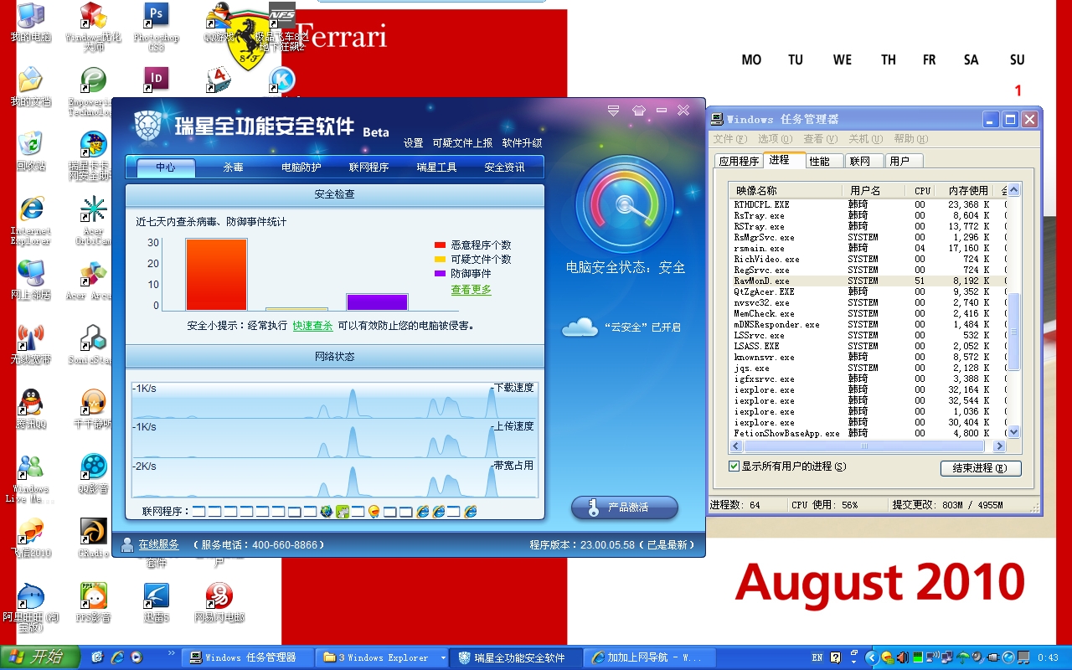The width and height of the screenshot is (1072, 670).
Task: Click 可疑文件上报 in Rising header
Action: 462,143
